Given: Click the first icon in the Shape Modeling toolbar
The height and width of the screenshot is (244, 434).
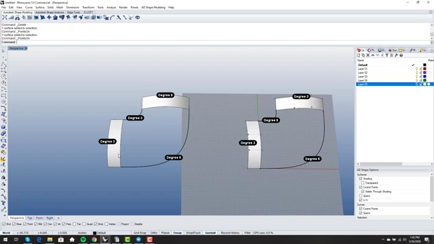Looking at the screenshot, I should [x=5, y=18].
